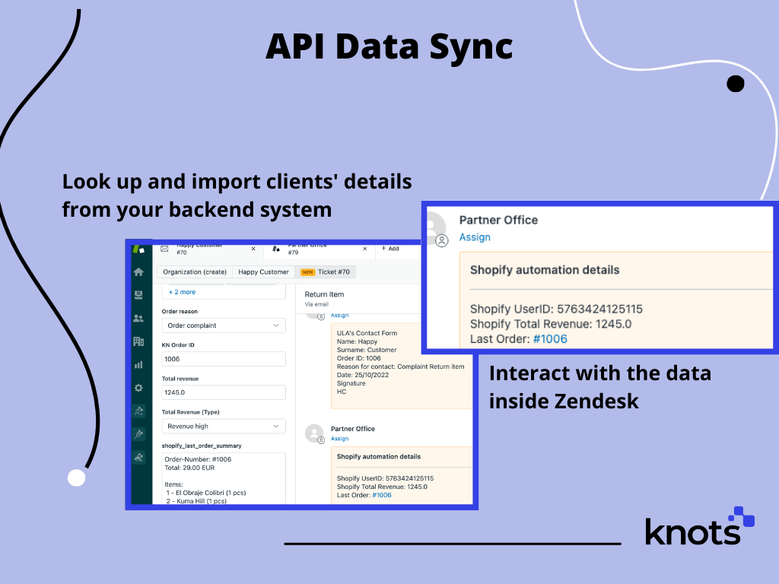Click the KN Order ID input field
Image resolution: width=779 pixels, height=584 pixels.
tap(223, 360)
